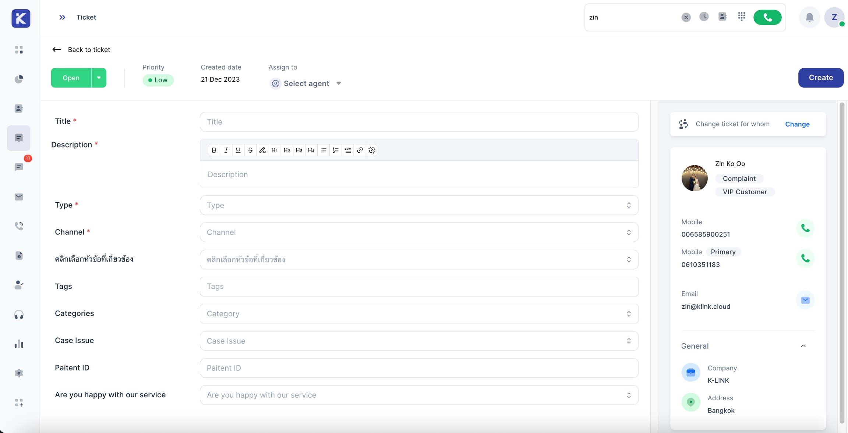The height and width of the screenshot is (433, 848).
Task: Send email to zin@klink.cloud via icon
Action: [805, 300]
